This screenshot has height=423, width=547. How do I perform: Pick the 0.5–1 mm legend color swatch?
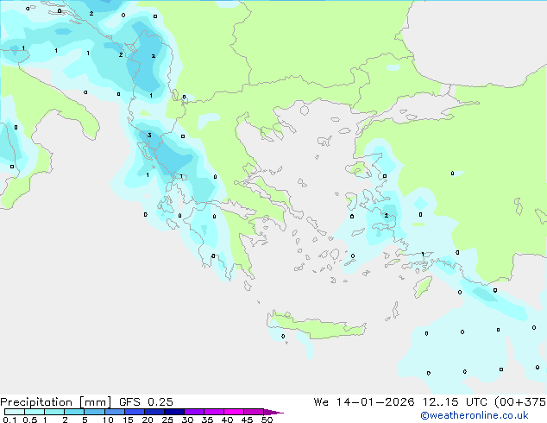point(35,412)
